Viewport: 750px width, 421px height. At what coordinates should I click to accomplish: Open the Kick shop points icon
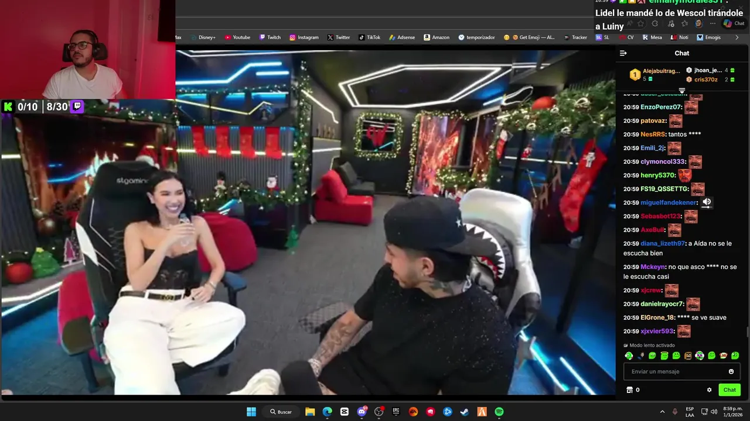(x=630, y=390)
